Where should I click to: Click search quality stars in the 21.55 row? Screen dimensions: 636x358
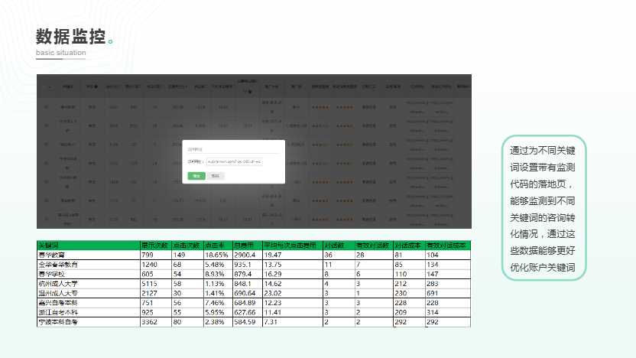click(x=320, y=220)
